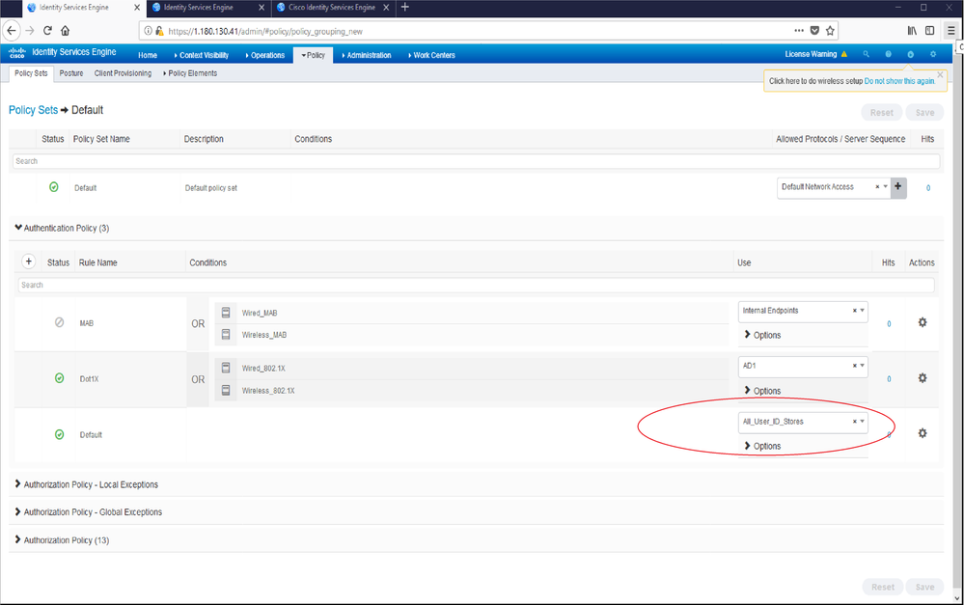Open the settings gear in ISE header
This screenshot has width=964, height=605.
pyautogui.click(x=933, y=54)
